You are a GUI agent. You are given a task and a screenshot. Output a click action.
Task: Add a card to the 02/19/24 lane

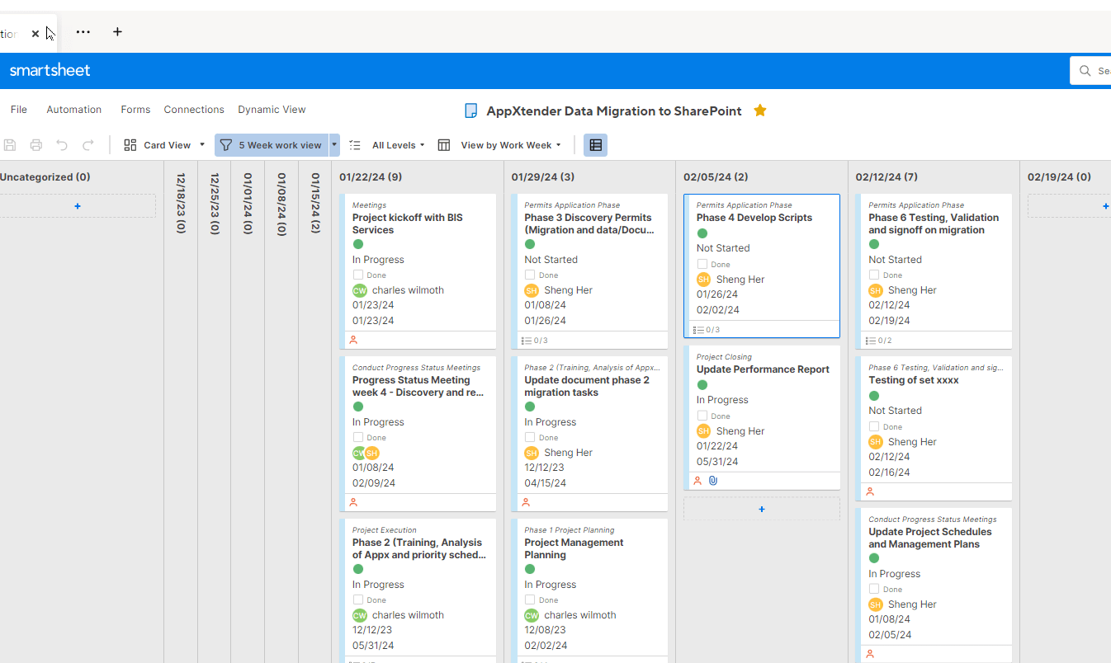pos(1070,206)
